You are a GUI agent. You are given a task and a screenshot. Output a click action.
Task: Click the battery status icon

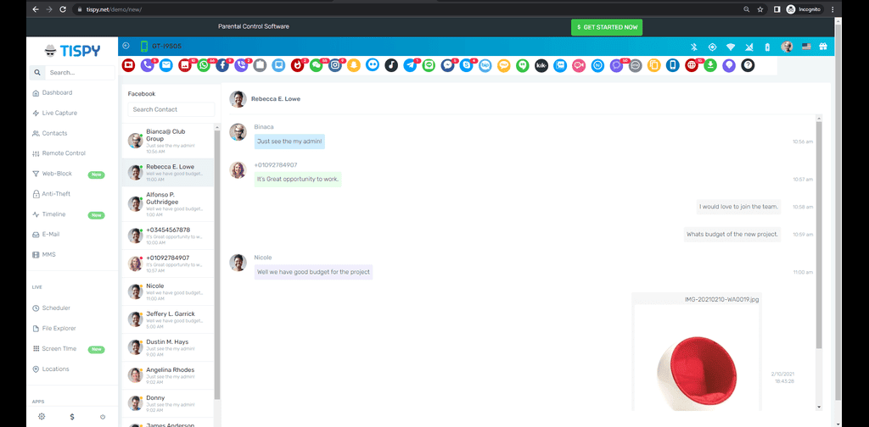click(x=767, y=47)
